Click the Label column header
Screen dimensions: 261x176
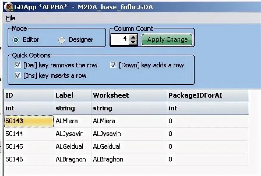tap(72, 95)
